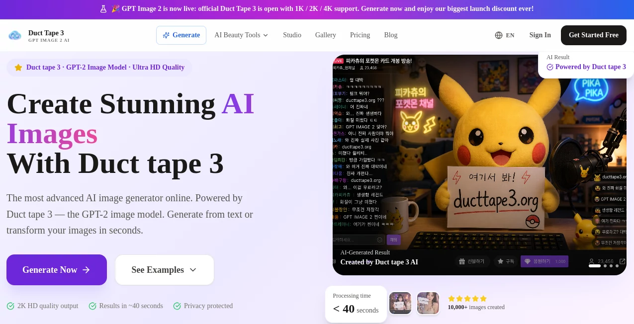This screenshot has width=634, height=324.
Task: Click the globe language icon
Action: (x=499, y=35)
